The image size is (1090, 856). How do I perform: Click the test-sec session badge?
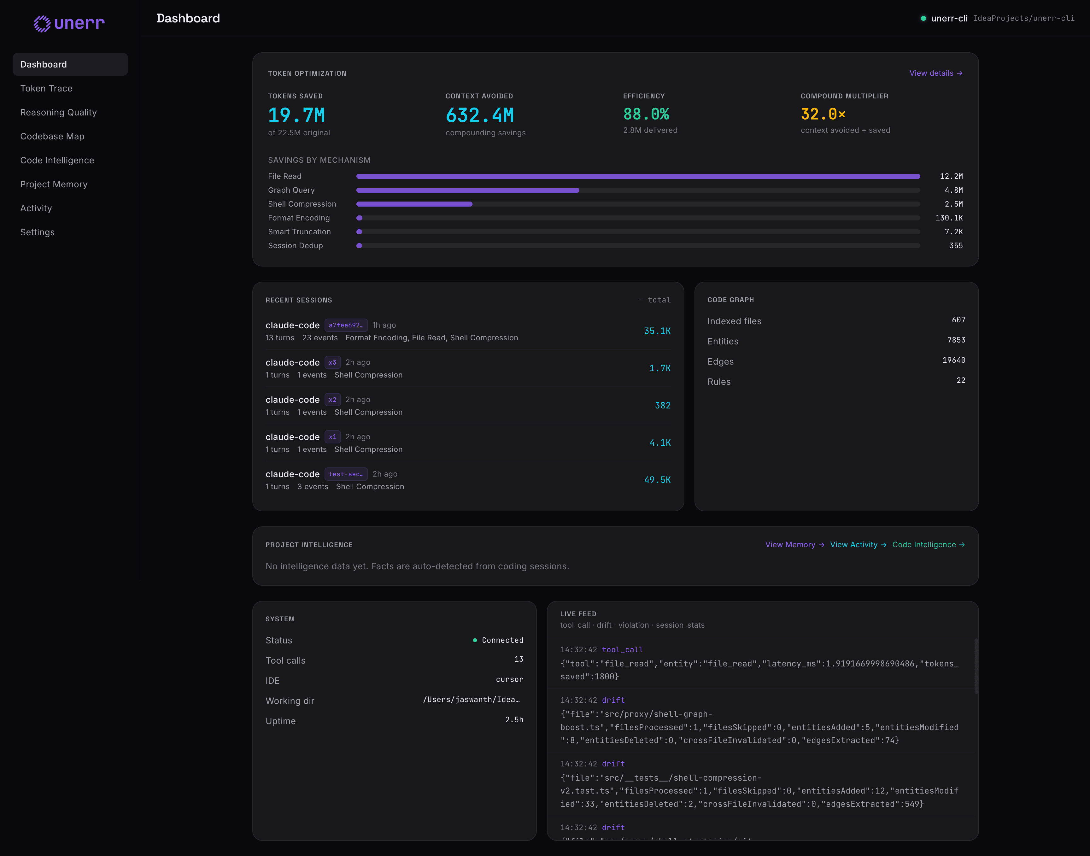pos(346,474)
